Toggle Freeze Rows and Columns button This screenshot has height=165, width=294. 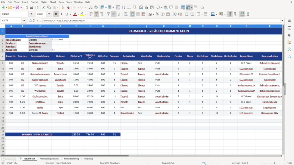click(188, 7)
